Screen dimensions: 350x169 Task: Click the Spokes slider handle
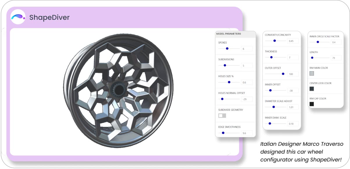click(x=227, y=49)
